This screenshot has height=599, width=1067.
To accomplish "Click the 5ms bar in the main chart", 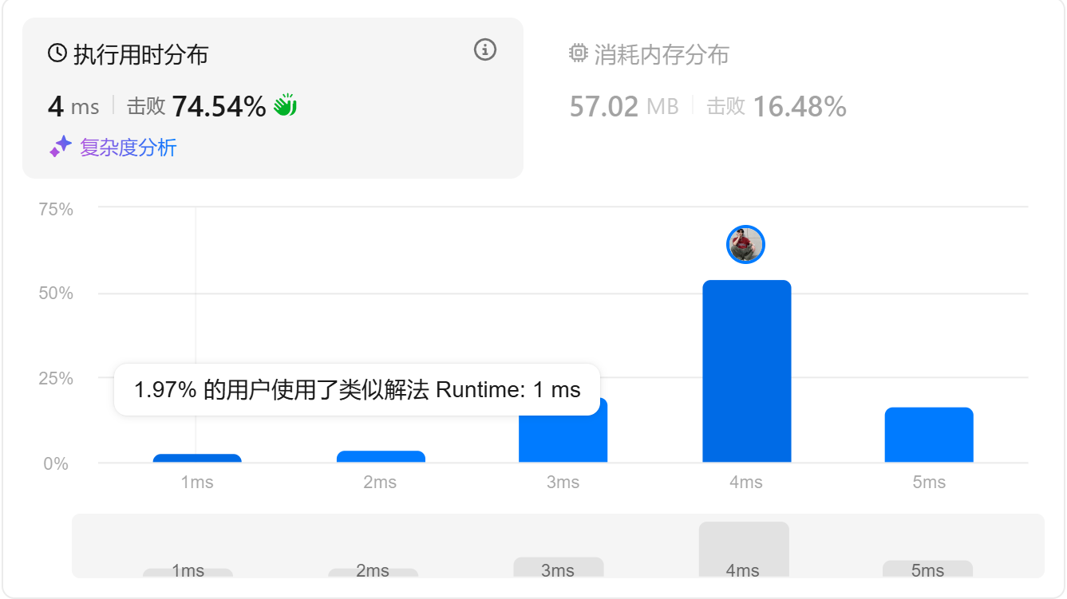I will pyautogui.click(x=929, y=435).
